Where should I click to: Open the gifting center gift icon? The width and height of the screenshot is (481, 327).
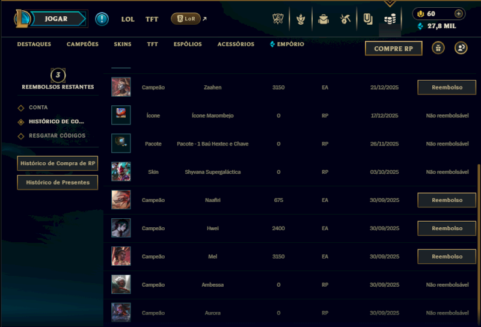point(438,48)
